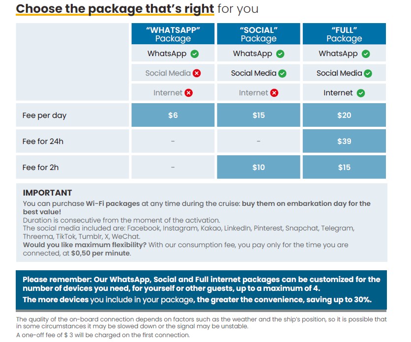The image size is (411, 342).
Task: Click green check for Full package WhatsApp
Action: click(x=366, y=54)
